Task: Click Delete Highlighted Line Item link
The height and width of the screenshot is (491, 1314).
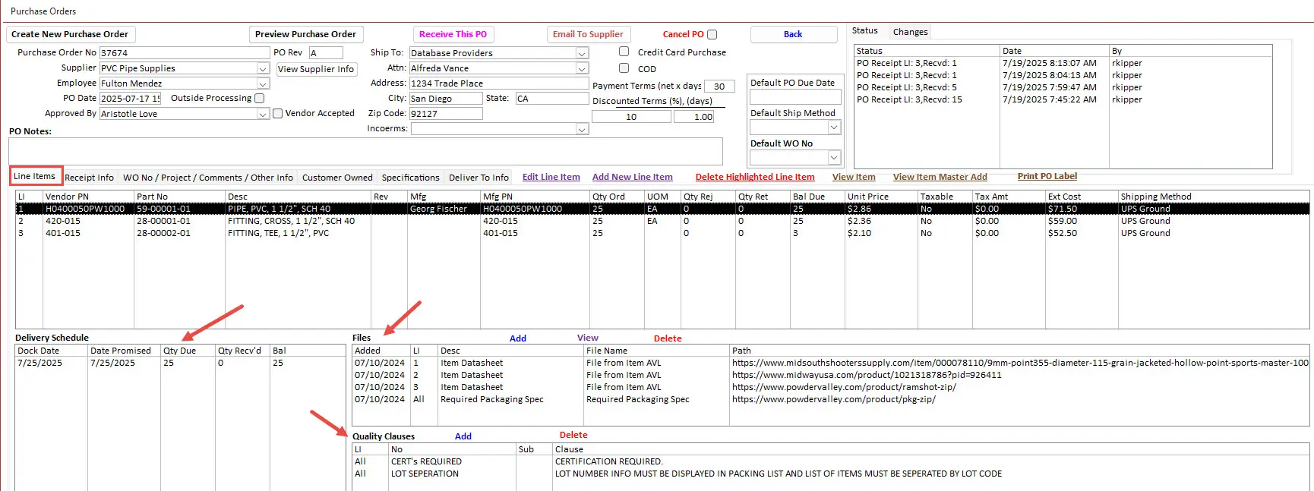Action: pos(754,177)
